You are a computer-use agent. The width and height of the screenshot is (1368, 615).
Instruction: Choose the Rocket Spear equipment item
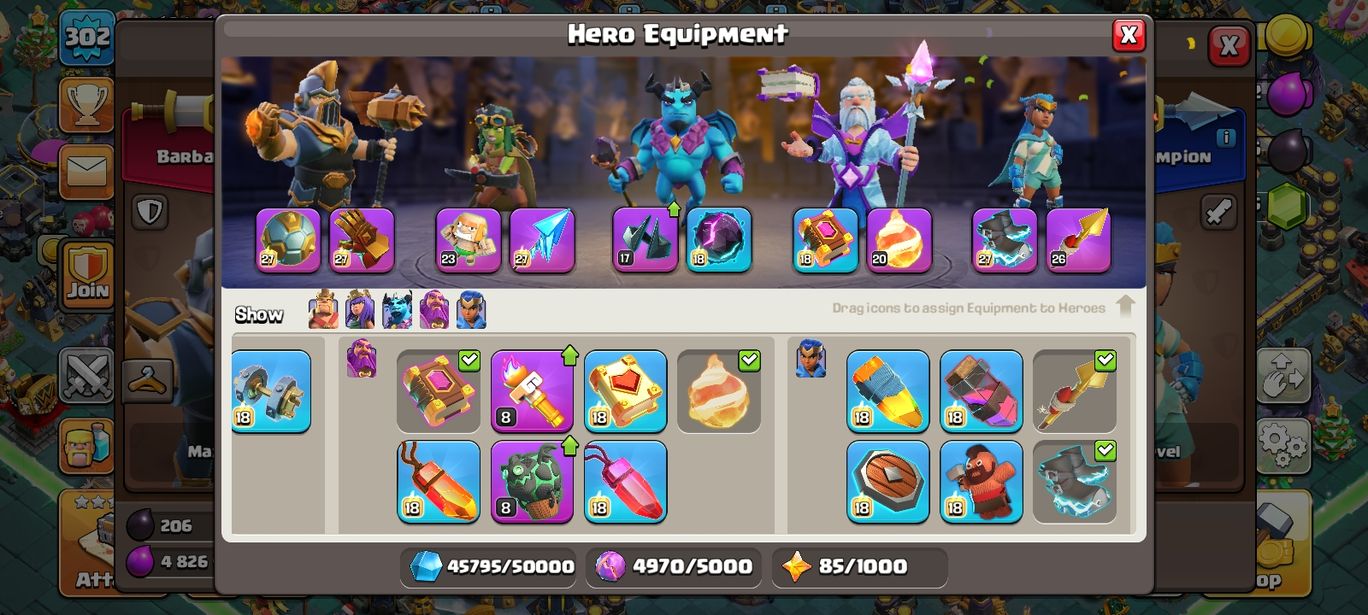(1075, 391)
